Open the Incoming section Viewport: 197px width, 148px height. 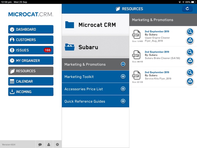pos(31,92)
